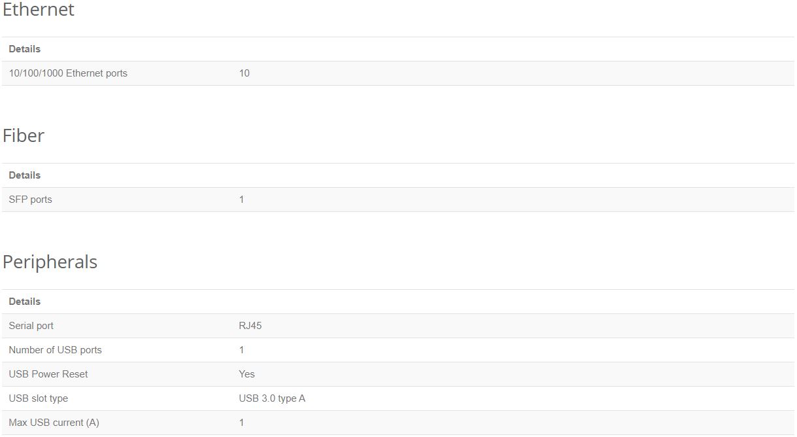797x437 pixels.
Task: Select the USB slot type label
Action: [38, 398]
